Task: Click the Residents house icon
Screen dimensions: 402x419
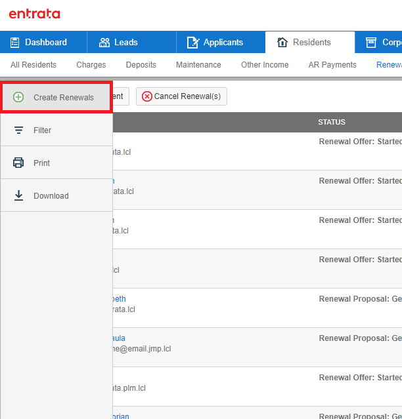Action: (282, 42)
